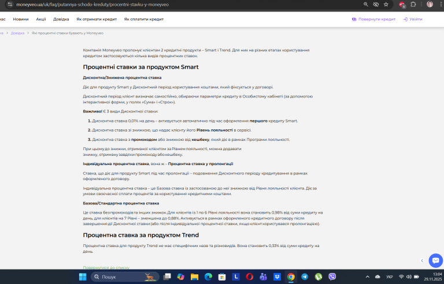Screen dimensions: 444x284
Task: Open the Chrome profile avatar
Action: [x=430, y=4]
